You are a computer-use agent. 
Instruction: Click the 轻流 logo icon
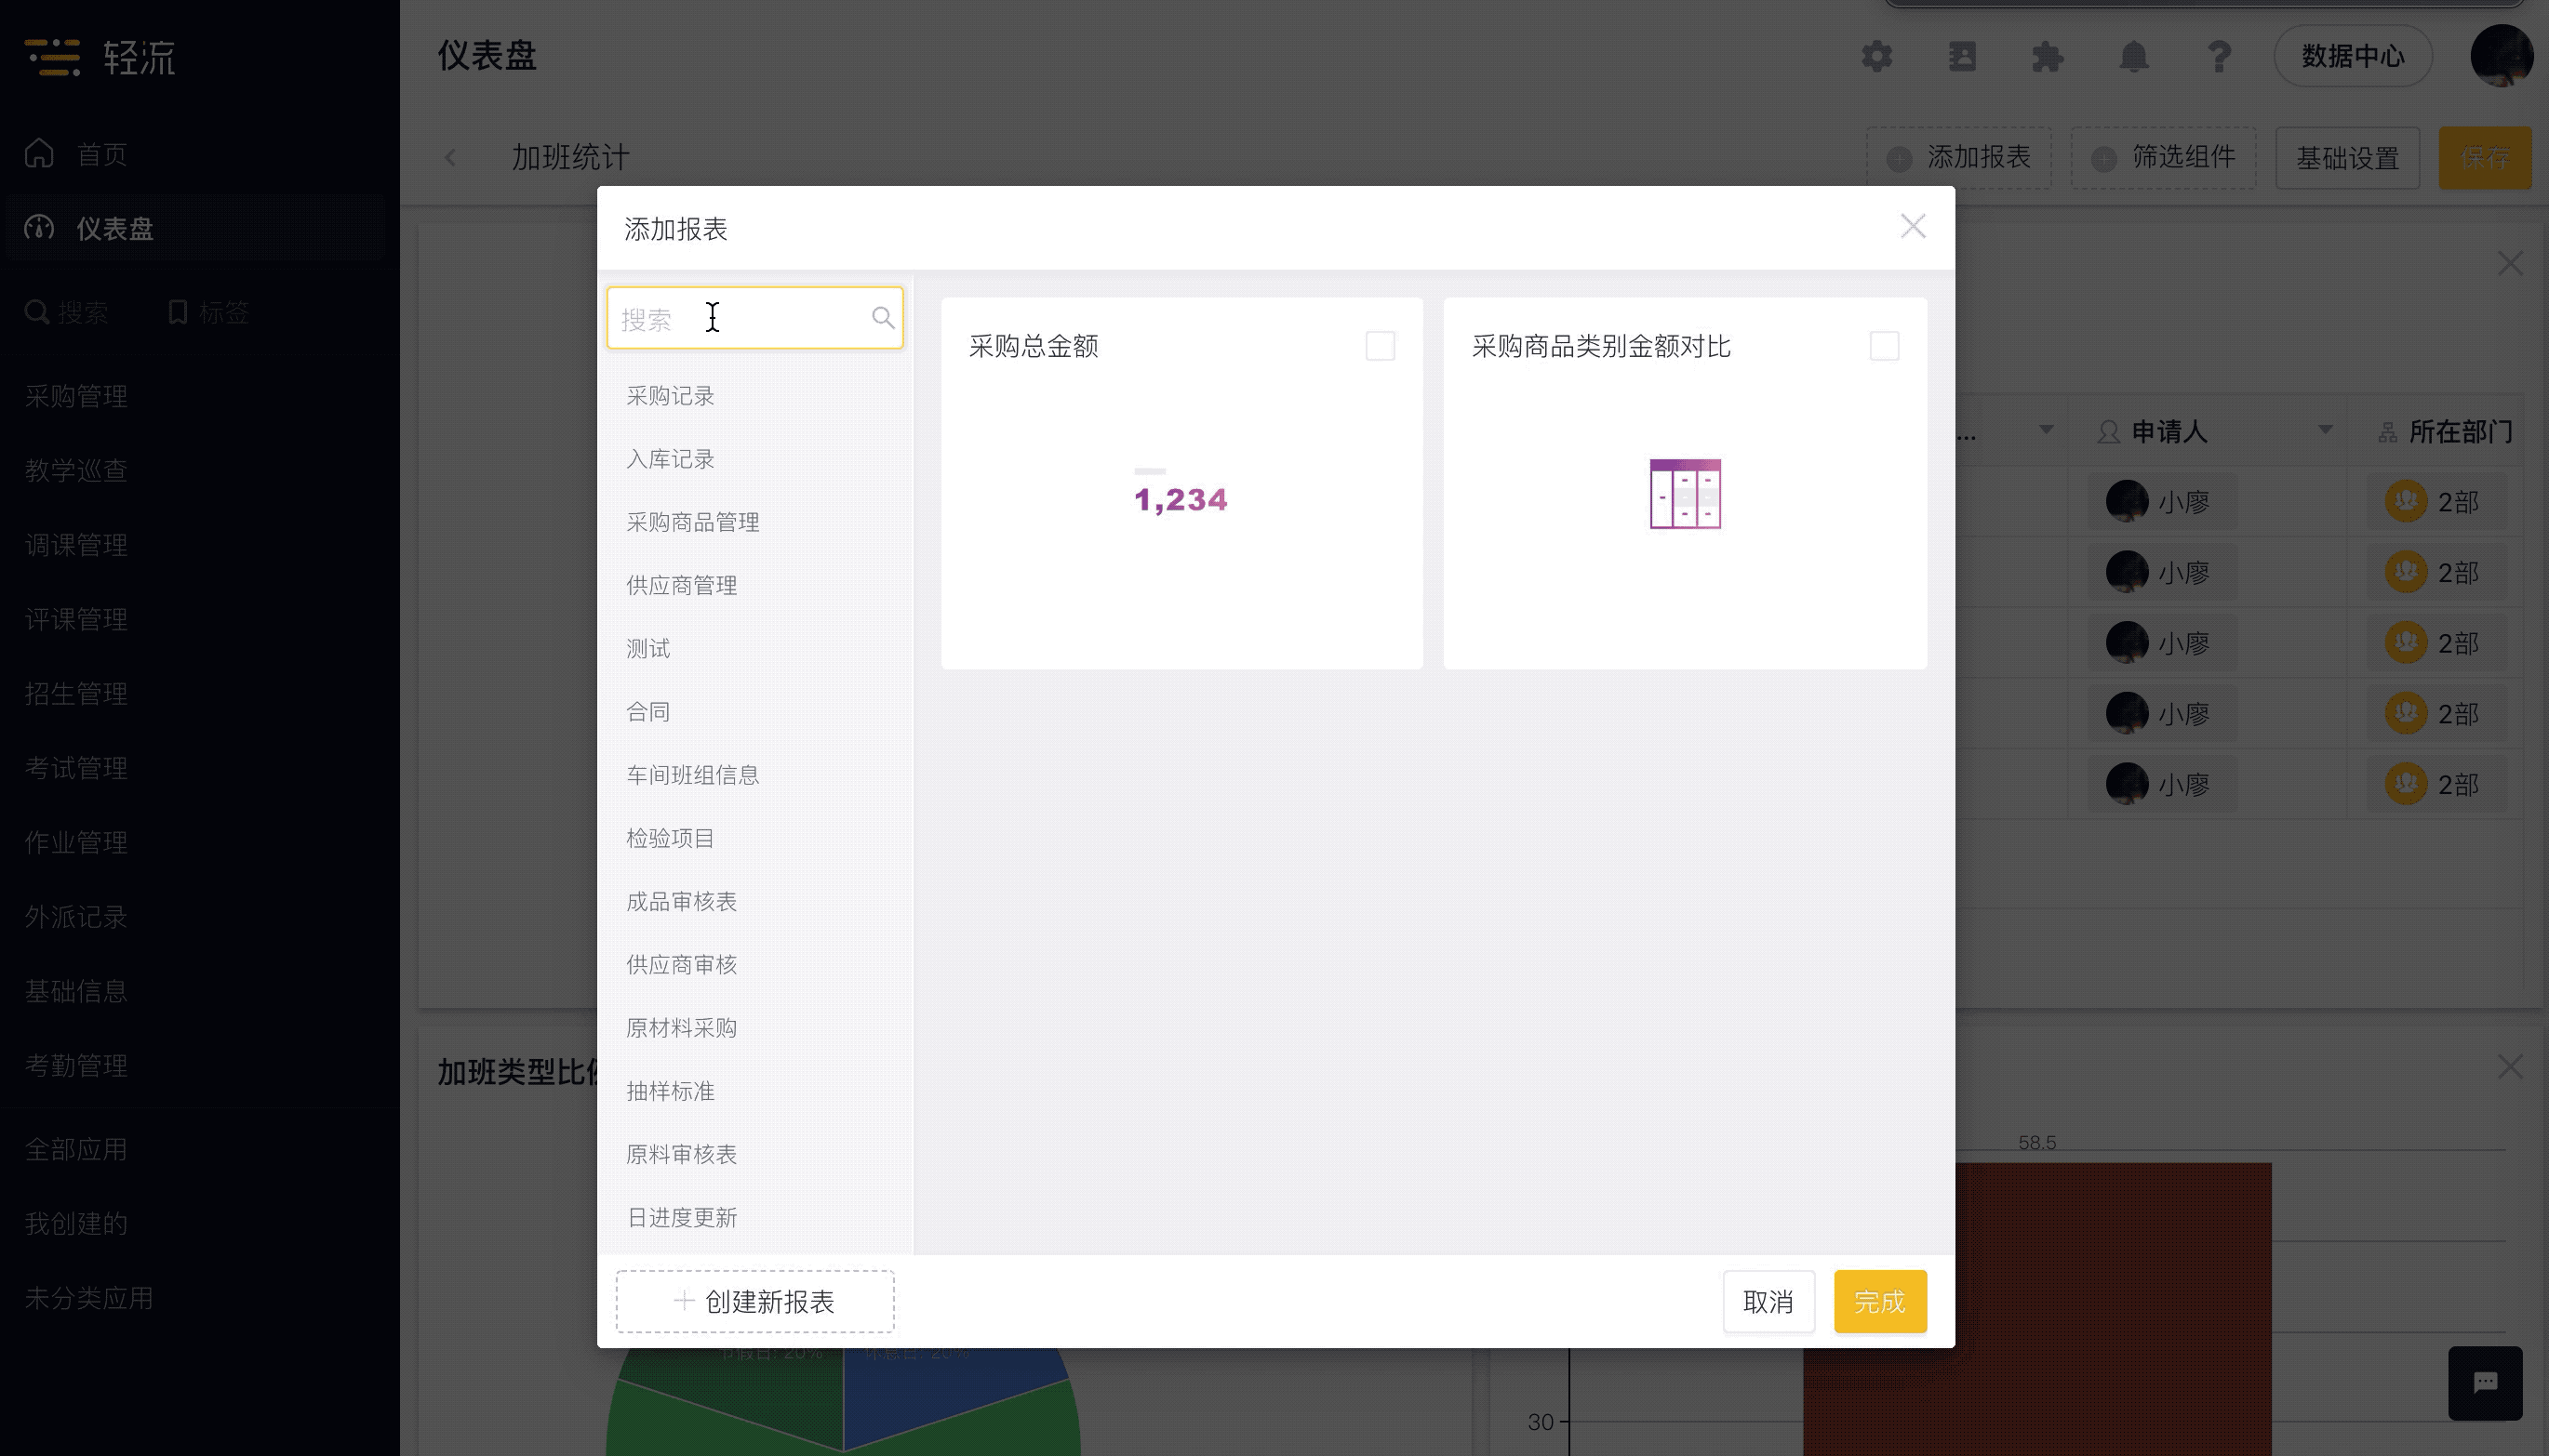(52, 57)
